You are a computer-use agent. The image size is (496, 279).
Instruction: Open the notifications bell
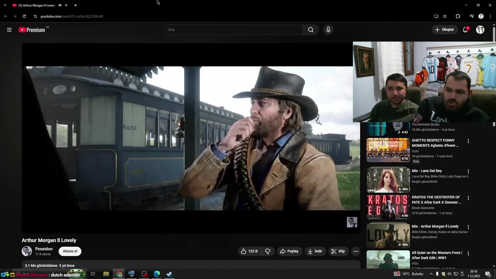[x=466, y=30]
